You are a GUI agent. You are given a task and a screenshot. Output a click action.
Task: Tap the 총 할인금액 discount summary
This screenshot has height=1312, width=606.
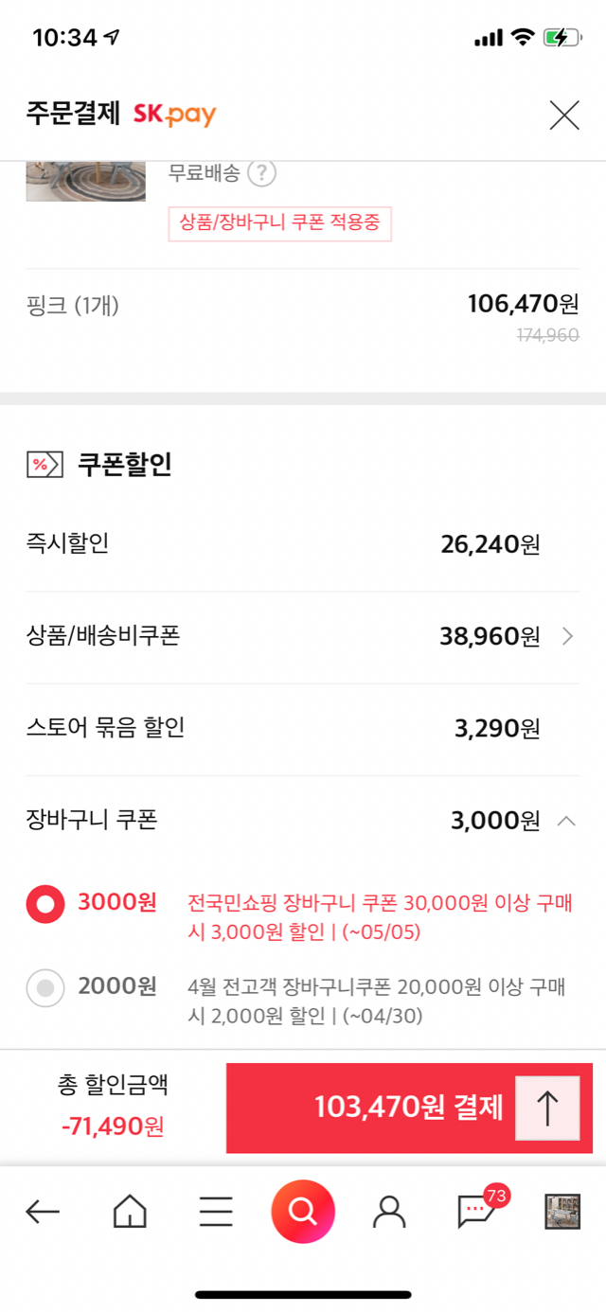point(113,1106)
